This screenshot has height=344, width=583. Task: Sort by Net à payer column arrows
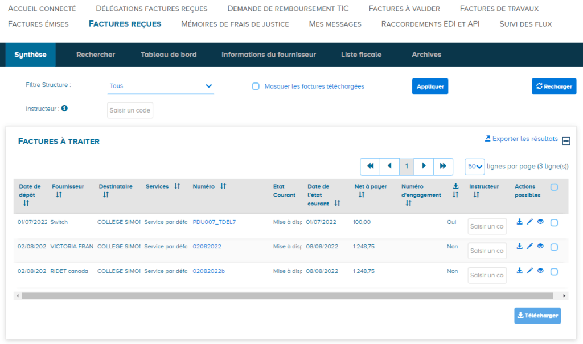pyautogui.click(x=361, y=194)
